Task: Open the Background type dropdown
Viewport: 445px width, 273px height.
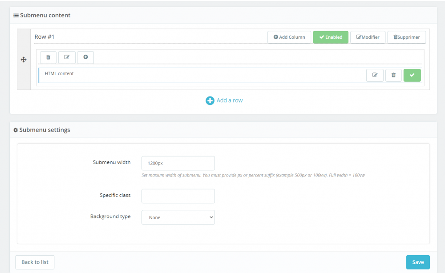Action: point(178,217)
